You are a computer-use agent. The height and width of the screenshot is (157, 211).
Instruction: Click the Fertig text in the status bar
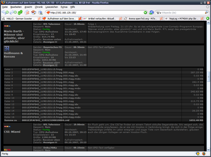pyautogui.click(x=5, y=154)
